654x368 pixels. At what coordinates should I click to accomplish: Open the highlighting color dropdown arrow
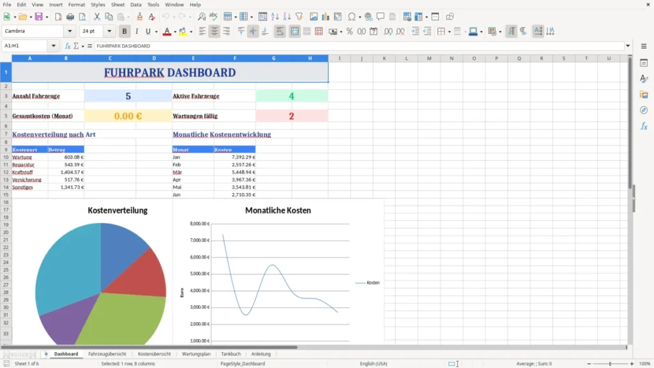191,32
